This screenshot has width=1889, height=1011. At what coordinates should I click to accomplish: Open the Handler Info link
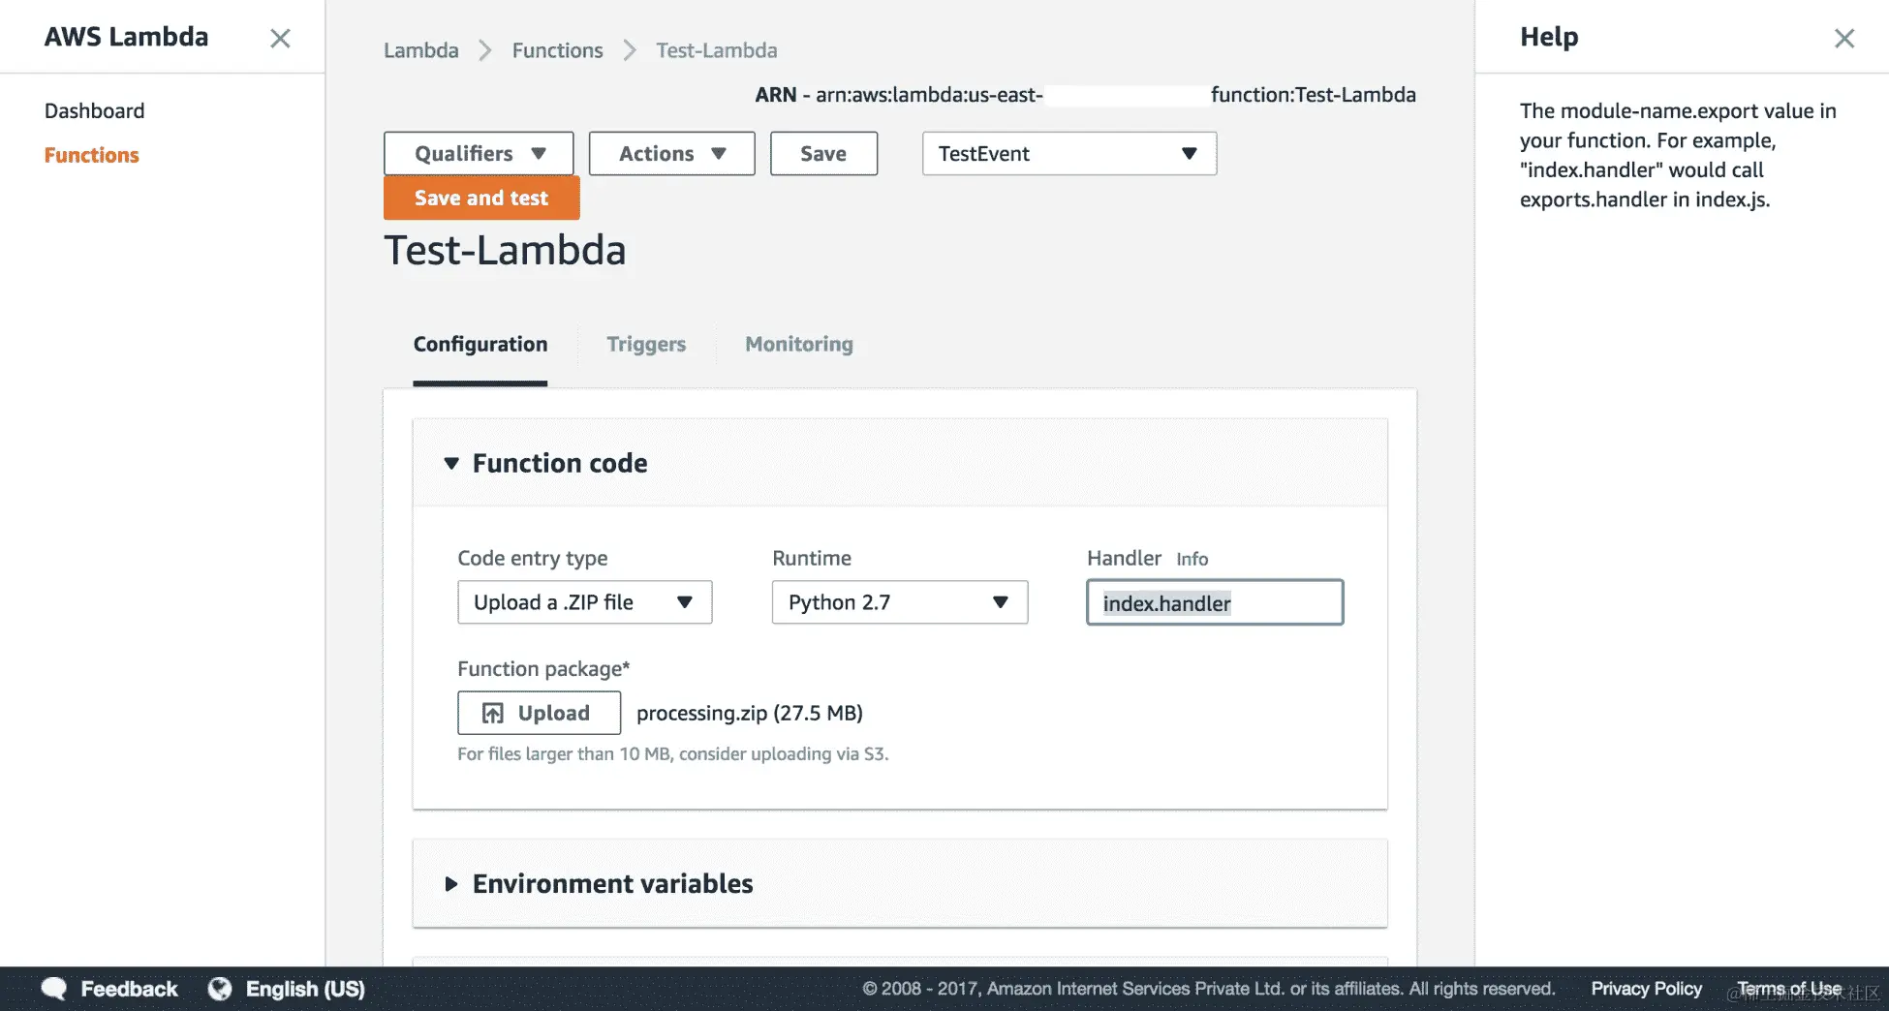1192,559
